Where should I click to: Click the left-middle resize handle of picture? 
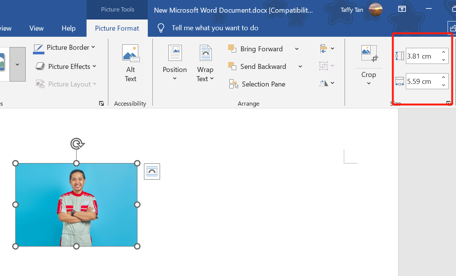tap(15, 205)
